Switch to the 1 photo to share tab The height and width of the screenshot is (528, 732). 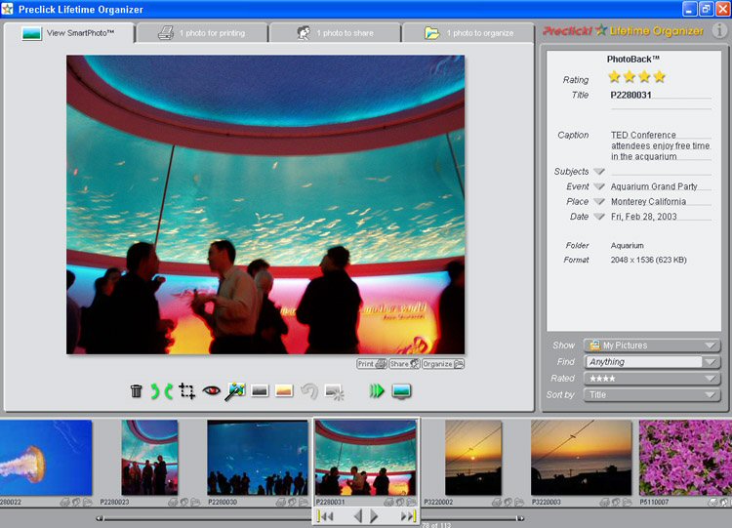[x=335, y=33]
